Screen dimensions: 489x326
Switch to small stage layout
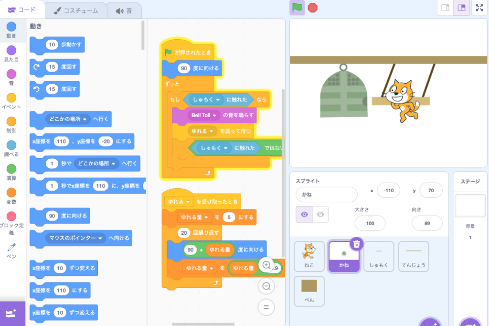click(x=445, y=8)
